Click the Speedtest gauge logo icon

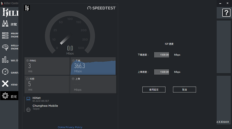click(89, 8)
